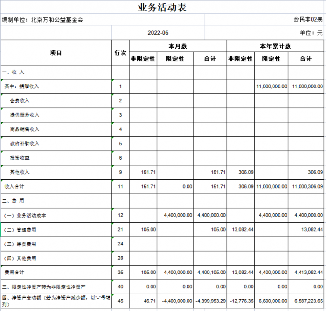Click the 收入合计 row label
Screen dimensions: 326x311
14,186
